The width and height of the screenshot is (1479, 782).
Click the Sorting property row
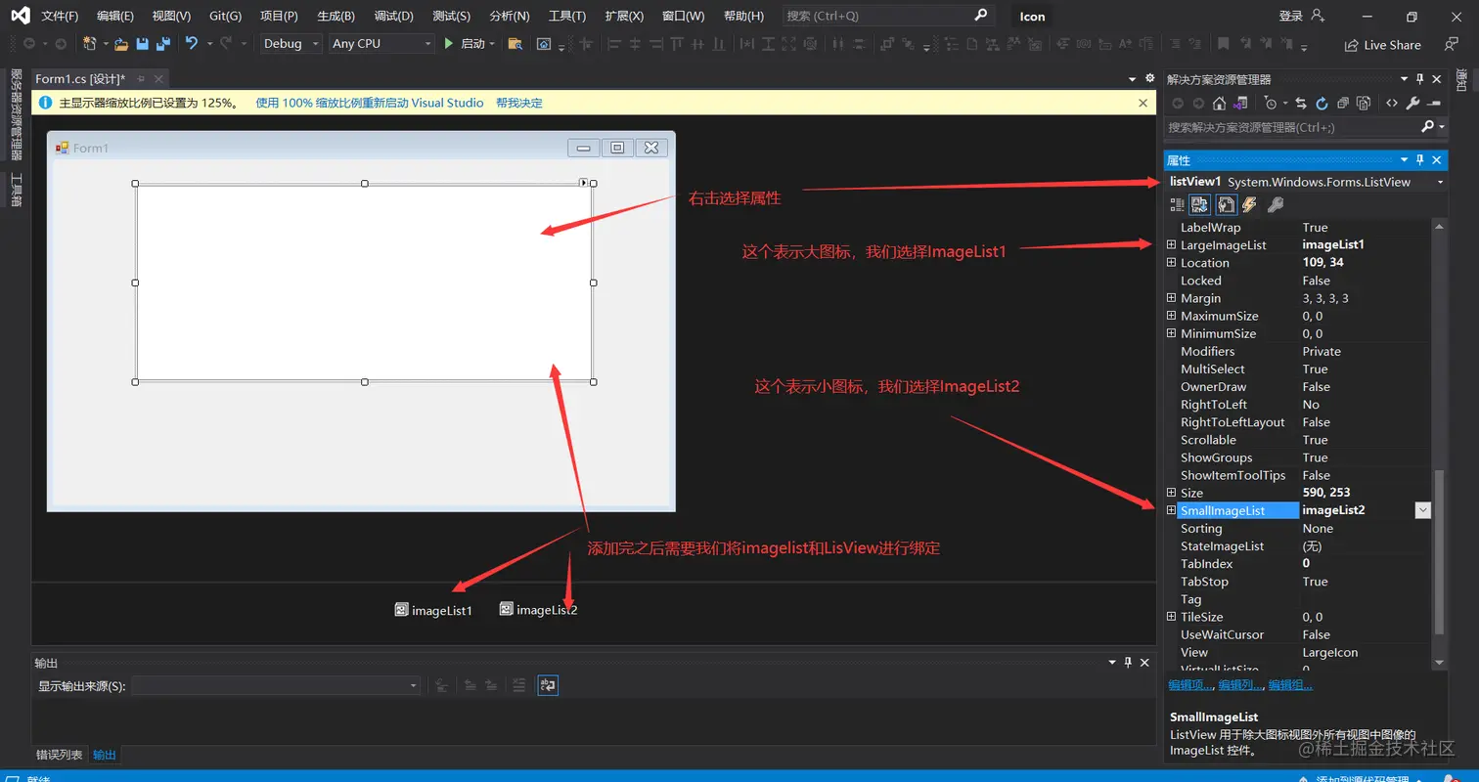pos(1298,528)
